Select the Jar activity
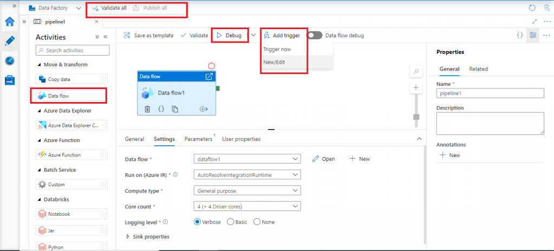This screenshot has height=251, width=554. (71, 230)
